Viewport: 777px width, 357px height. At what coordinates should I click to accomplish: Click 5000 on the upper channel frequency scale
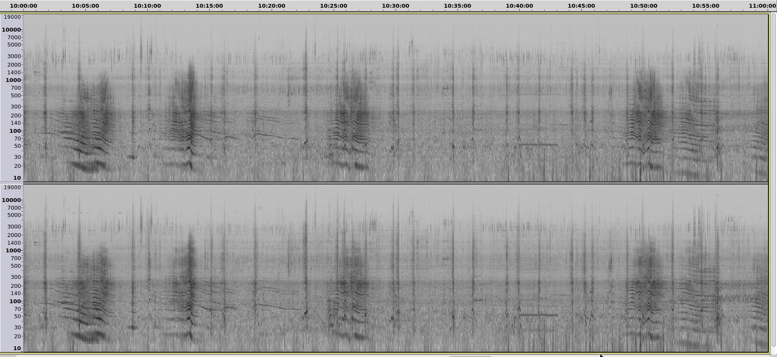coord(14,45)
